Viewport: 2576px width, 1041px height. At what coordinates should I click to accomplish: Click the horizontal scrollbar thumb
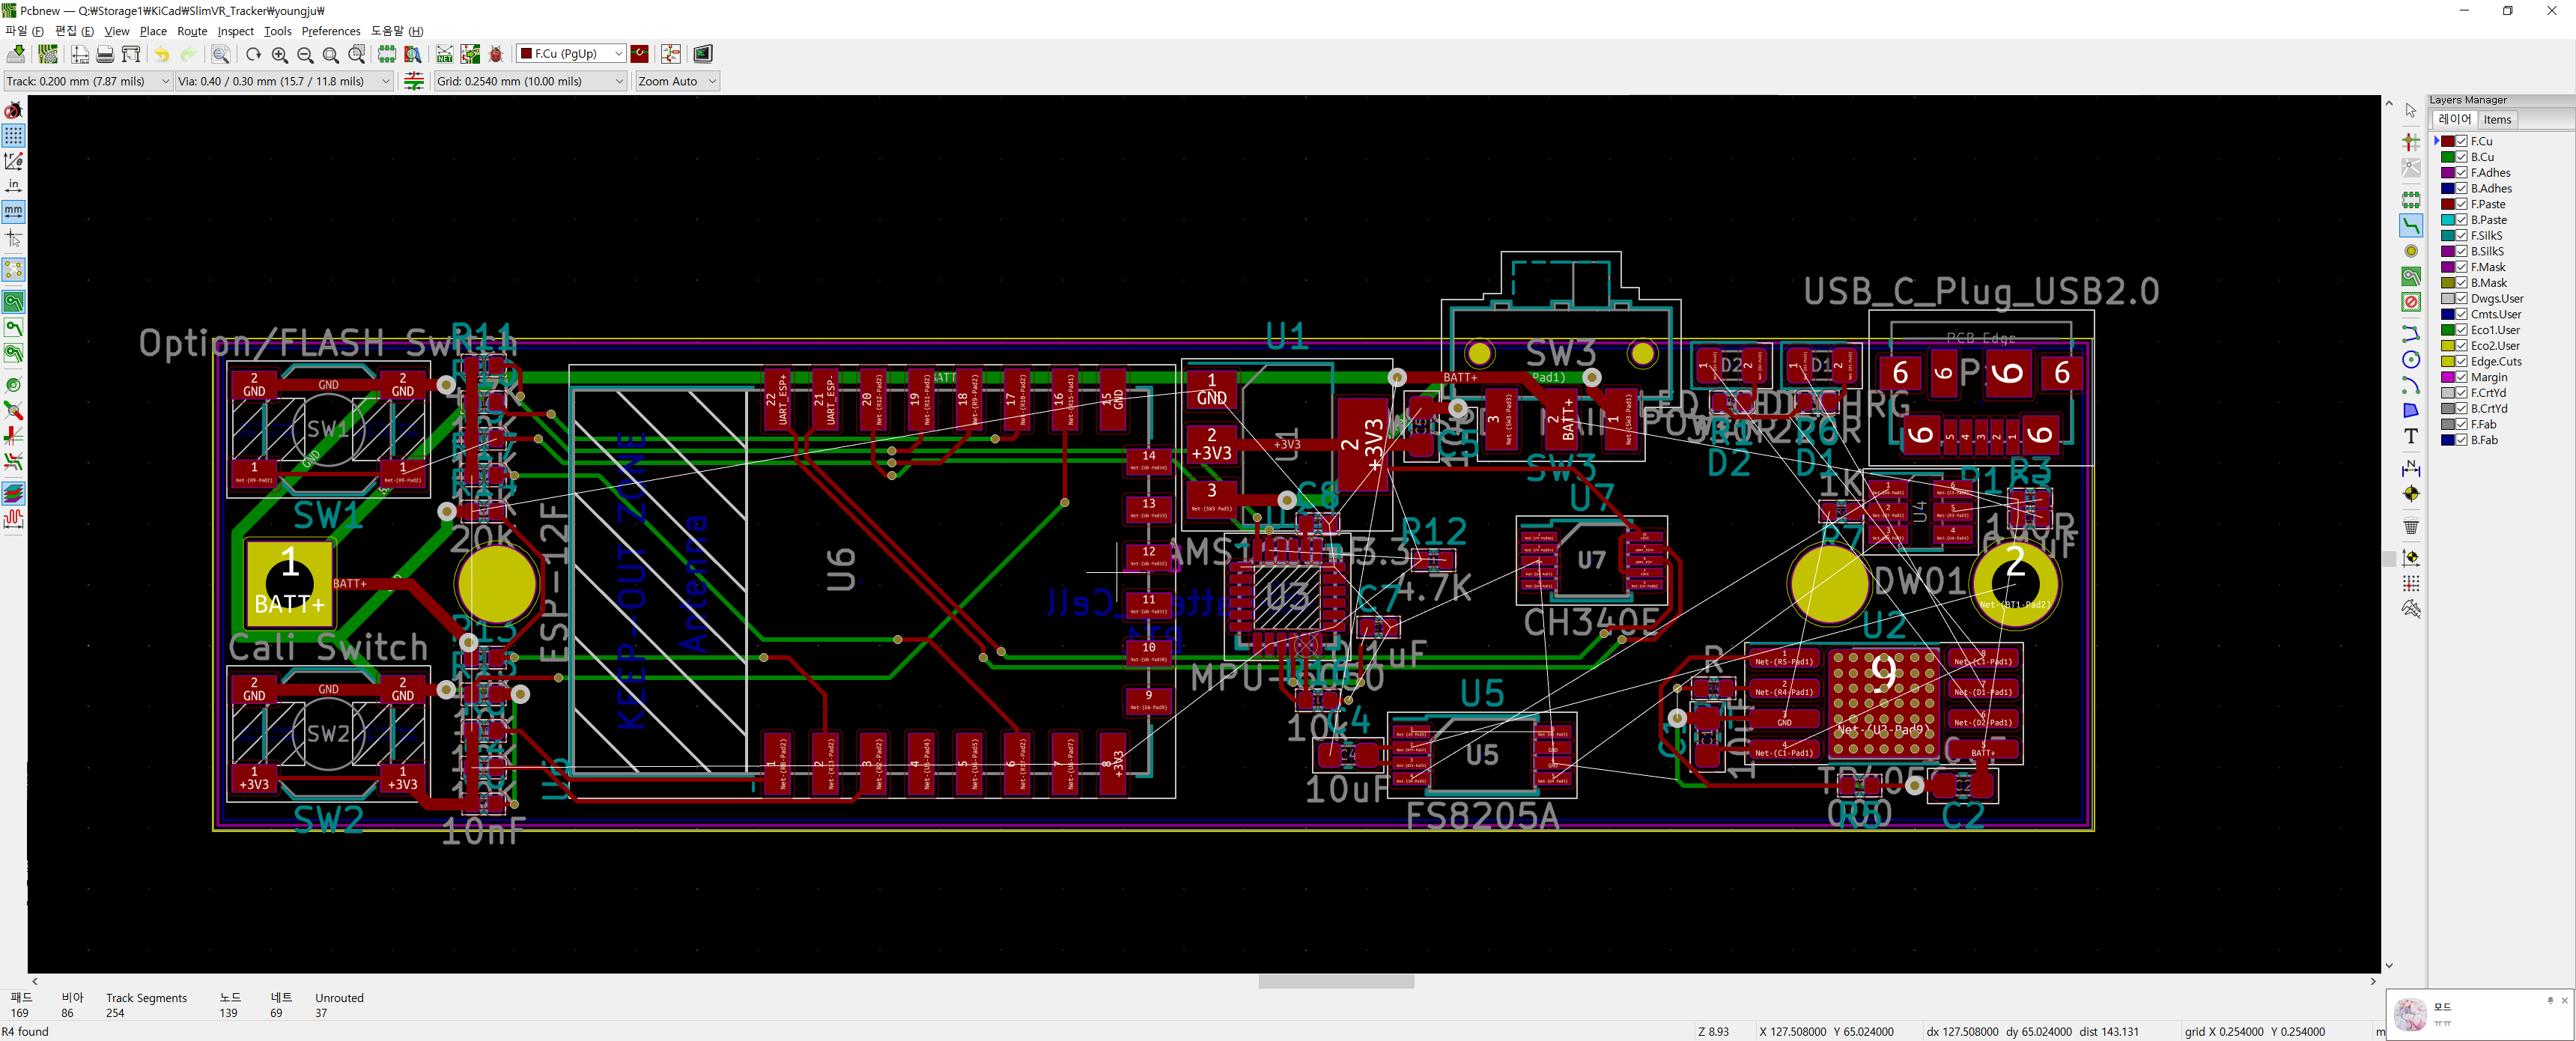point(1336,982)
